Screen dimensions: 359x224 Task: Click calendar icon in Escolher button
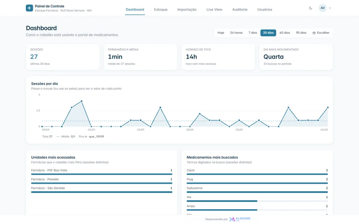pyautogui.click(x=314, y=33)
